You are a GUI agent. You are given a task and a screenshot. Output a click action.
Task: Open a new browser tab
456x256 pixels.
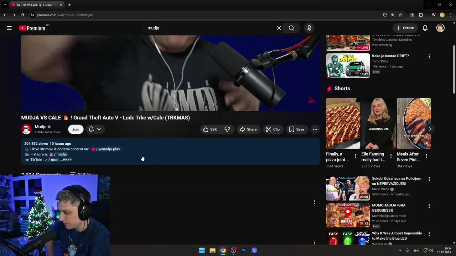[69, 5]
